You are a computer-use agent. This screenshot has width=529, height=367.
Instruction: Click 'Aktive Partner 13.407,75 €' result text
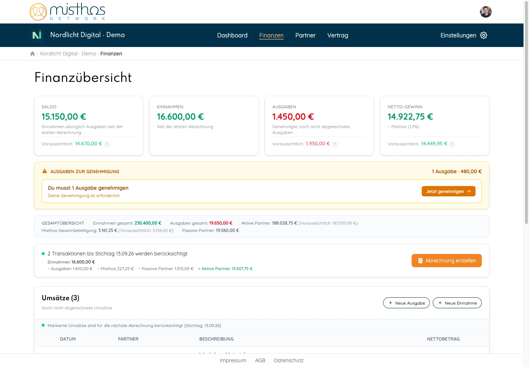[226, 269]
